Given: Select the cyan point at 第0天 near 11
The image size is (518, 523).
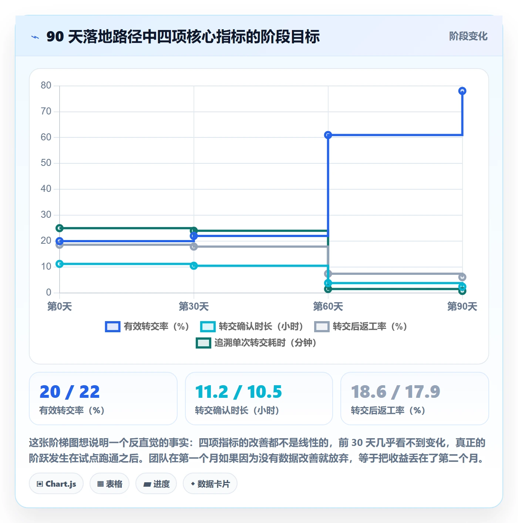Looking at the screenshot, I should point(60,264).
